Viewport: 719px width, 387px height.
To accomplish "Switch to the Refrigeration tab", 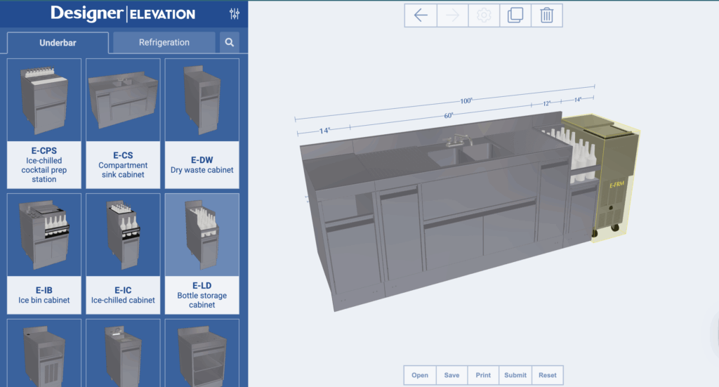I will coord(164,43).
